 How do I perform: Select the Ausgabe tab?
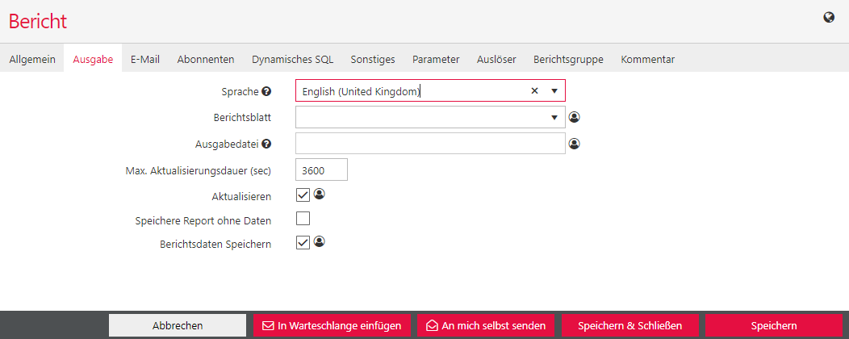tap(93, 60)
